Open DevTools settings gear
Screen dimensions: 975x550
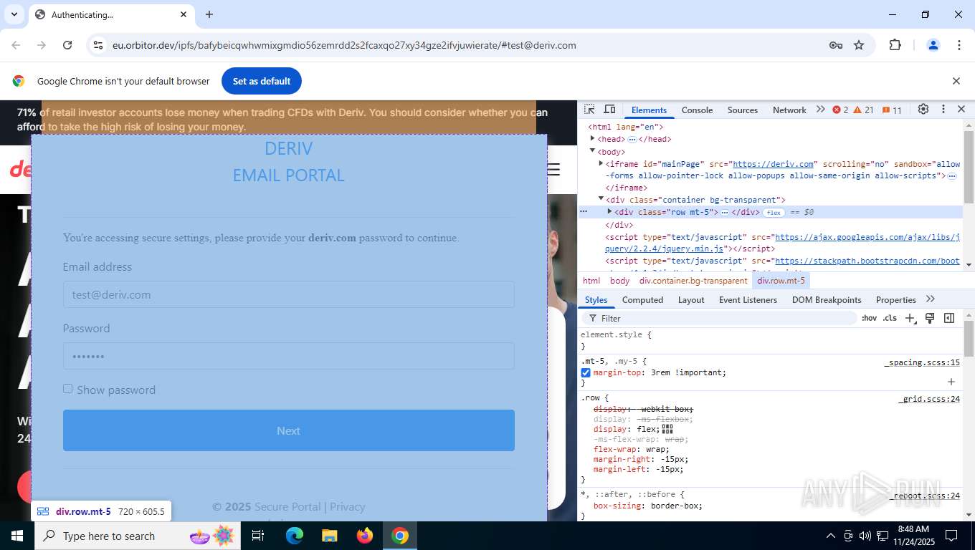click(923, 110)
